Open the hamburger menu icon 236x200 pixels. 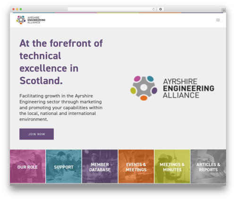click(x=218, y=20)
